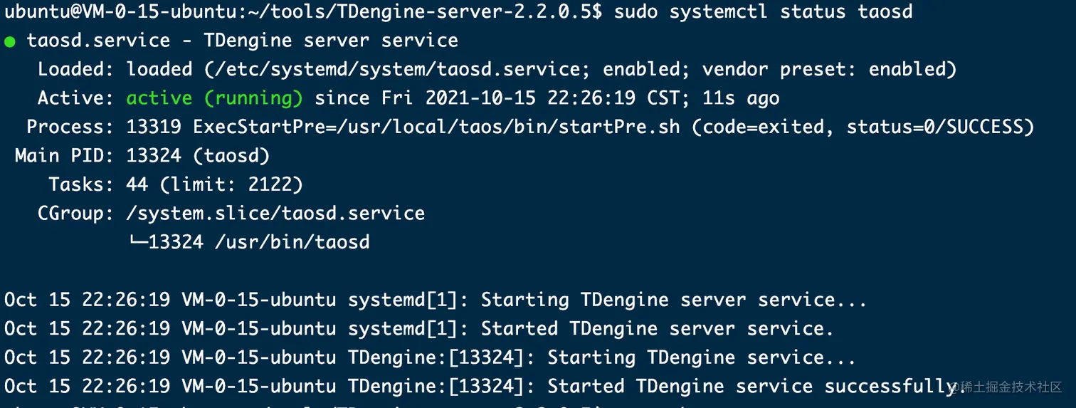Click the '13324 /usr/bin/taosd' process entry
Viewport: 1076px width, 408px height.
click(x=259, y=242)
